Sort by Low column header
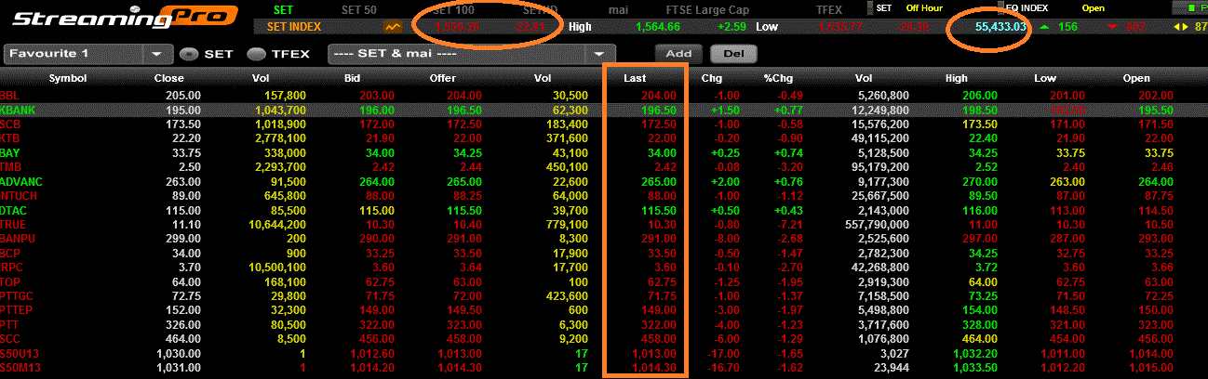1208x379 pixels. click(1045, 79)
